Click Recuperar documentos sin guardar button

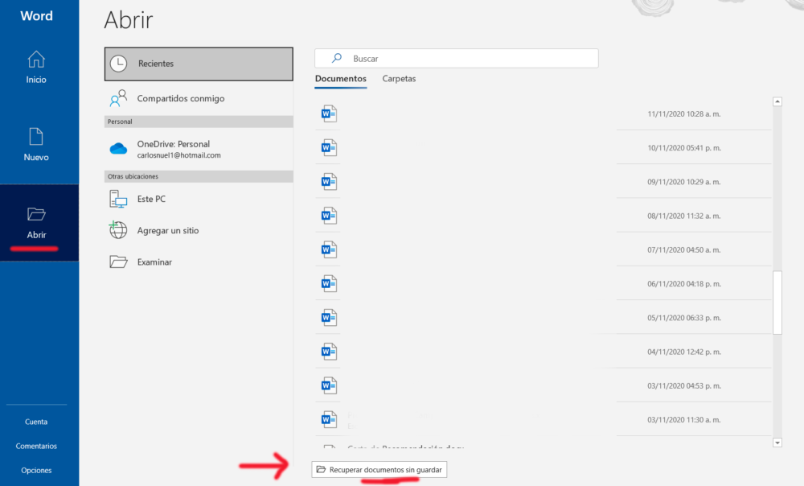coord(379,469)
